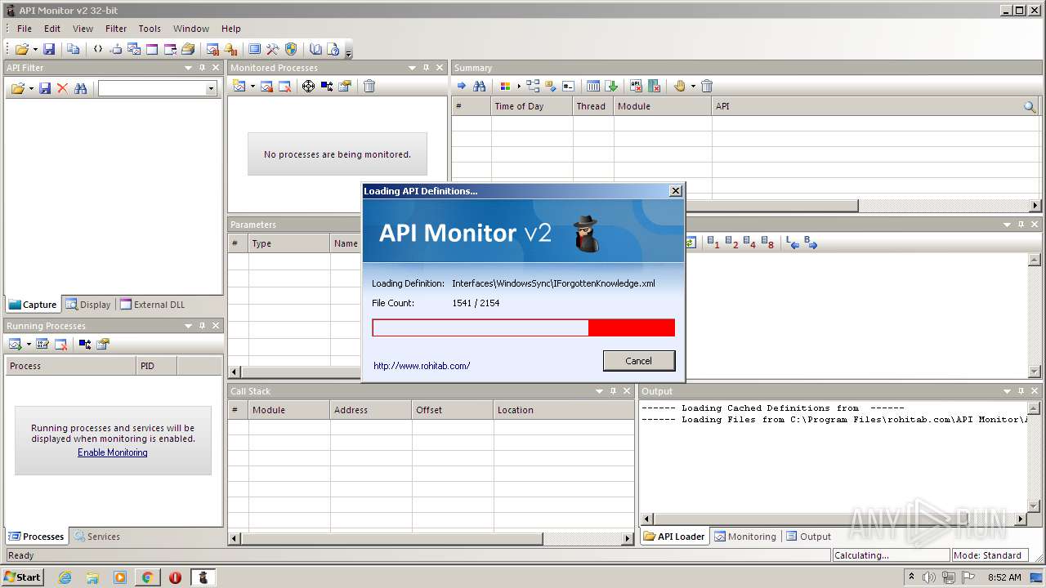Click the Summary horizontal scrollbar

[743, 206]
